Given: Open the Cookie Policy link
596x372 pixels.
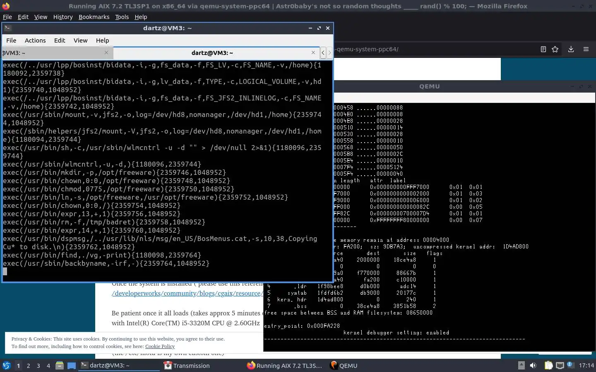Looking at the screenshot, I should (x=160, y=346).
